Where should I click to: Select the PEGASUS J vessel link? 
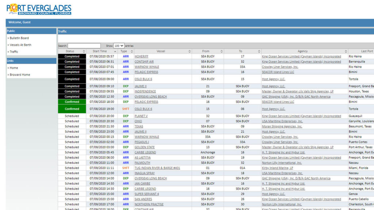(142, 142)
